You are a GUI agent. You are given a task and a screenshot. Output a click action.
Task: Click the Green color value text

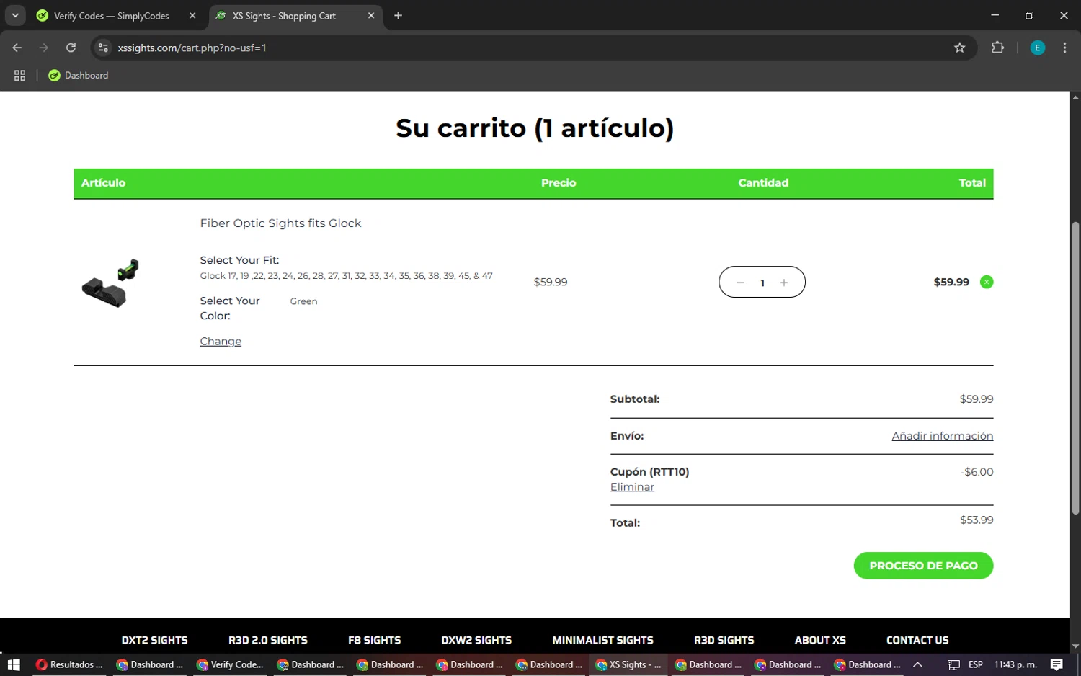303,301
